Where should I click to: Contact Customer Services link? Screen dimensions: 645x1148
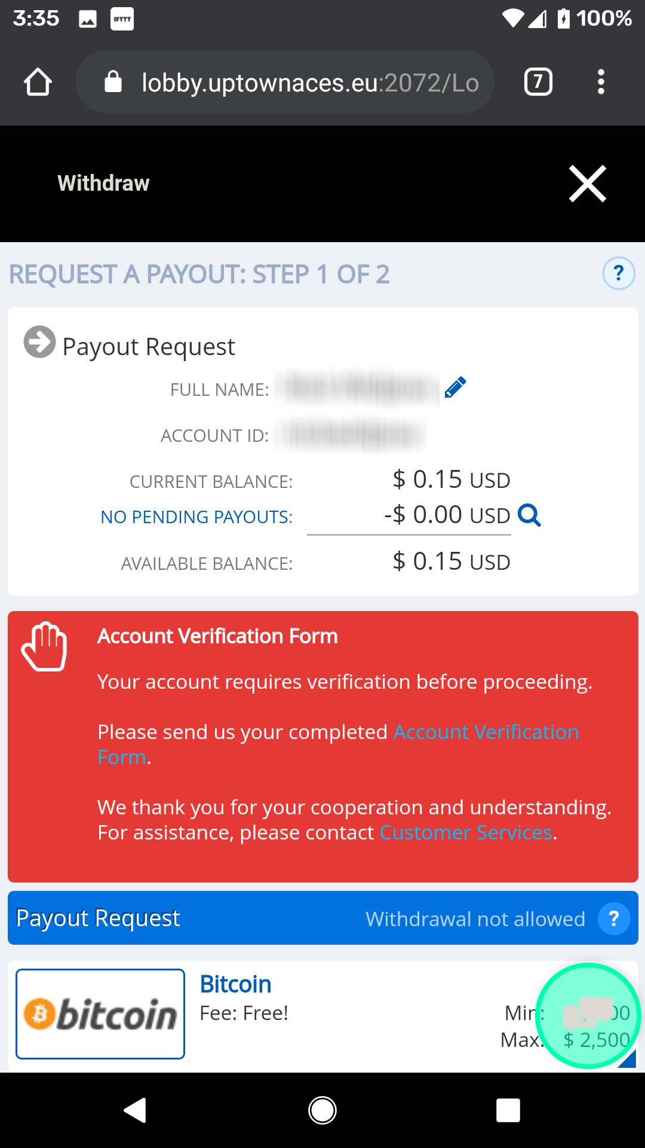tap(466, 832)
